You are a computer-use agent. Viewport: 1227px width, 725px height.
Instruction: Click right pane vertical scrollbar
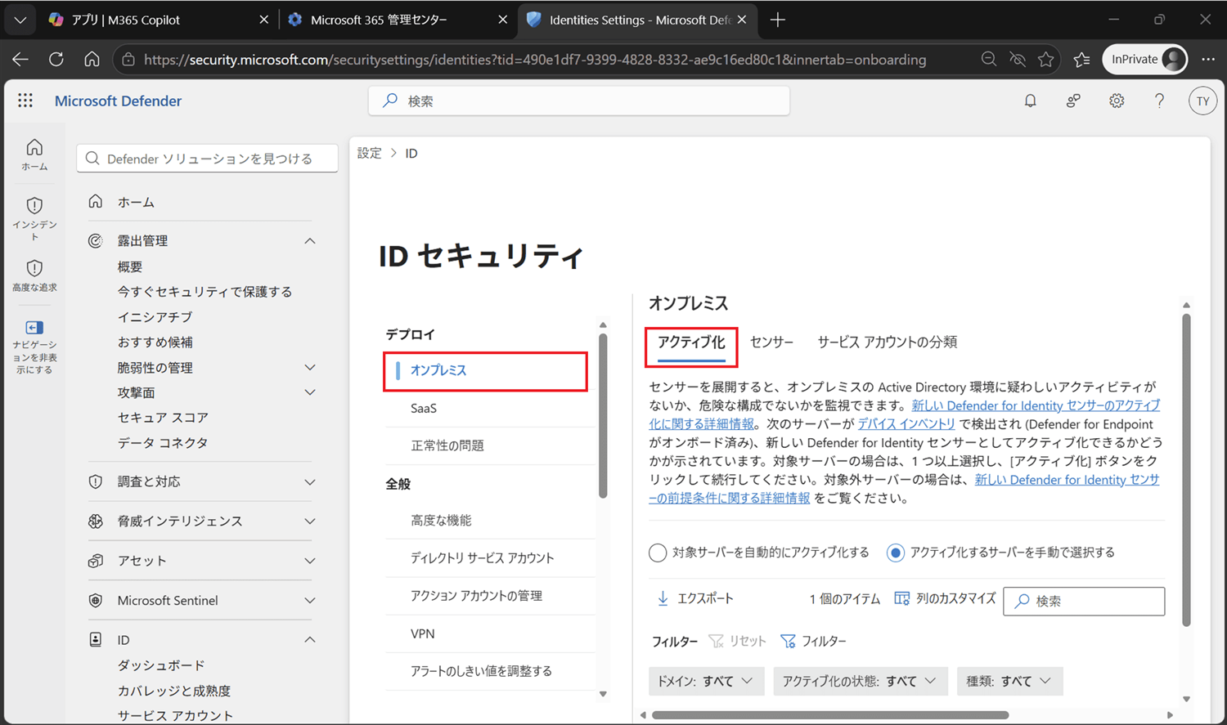click(x=1186, y=470)
